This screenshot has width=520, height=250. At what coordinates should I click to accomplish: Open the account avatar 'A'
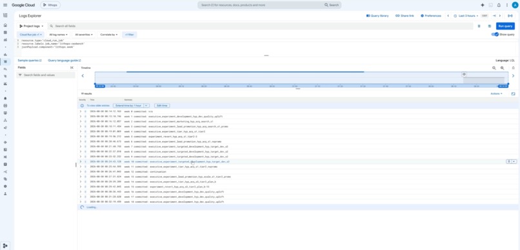pos(515,5)
